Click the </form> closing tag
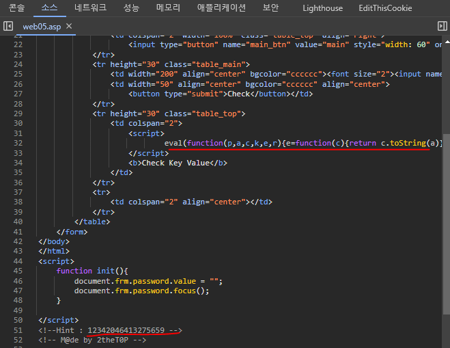450x348 pixels. (72, 232)
